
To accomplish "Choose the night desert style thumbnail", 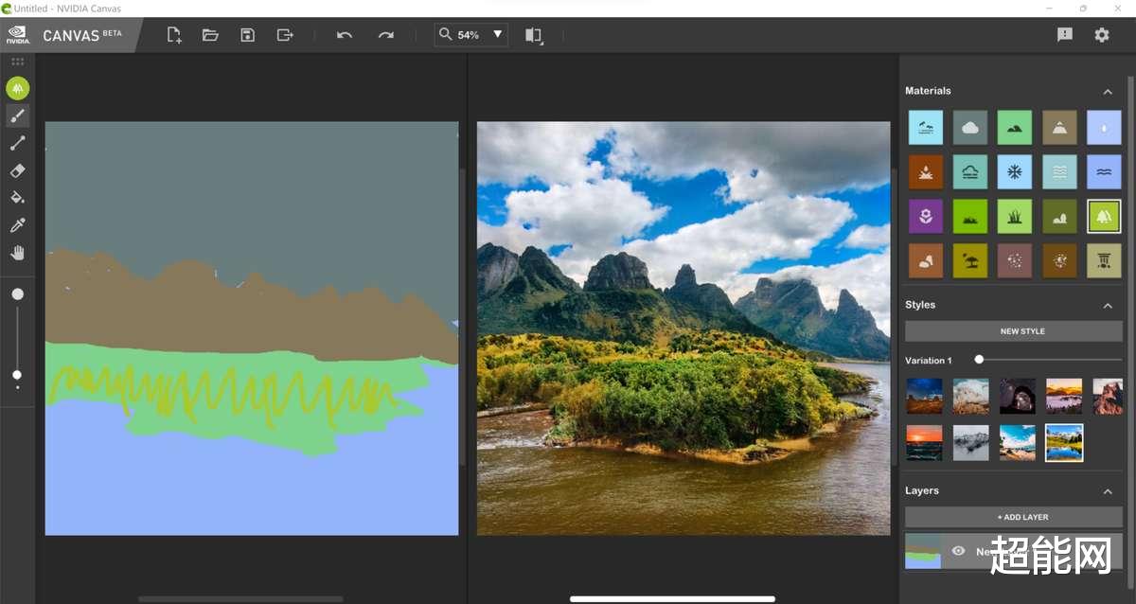I will point(924,397).
